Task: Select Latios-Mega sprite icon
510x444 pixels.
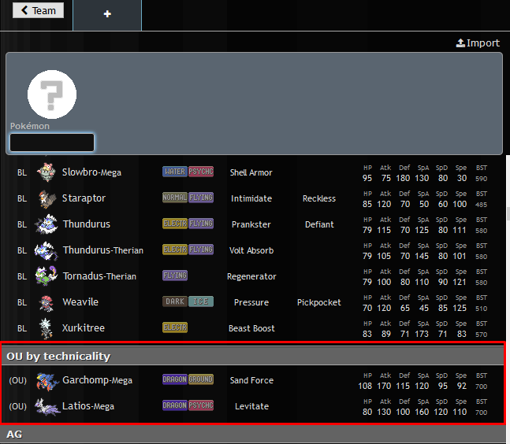Action: pyautogui.click(x=47, y=407)
